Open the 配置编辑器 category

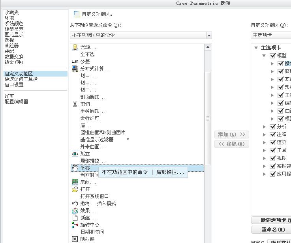point(16,102)
